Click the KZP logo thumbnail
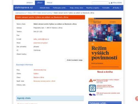This screenshot has height=104, width=138. [x=92, y=80]
